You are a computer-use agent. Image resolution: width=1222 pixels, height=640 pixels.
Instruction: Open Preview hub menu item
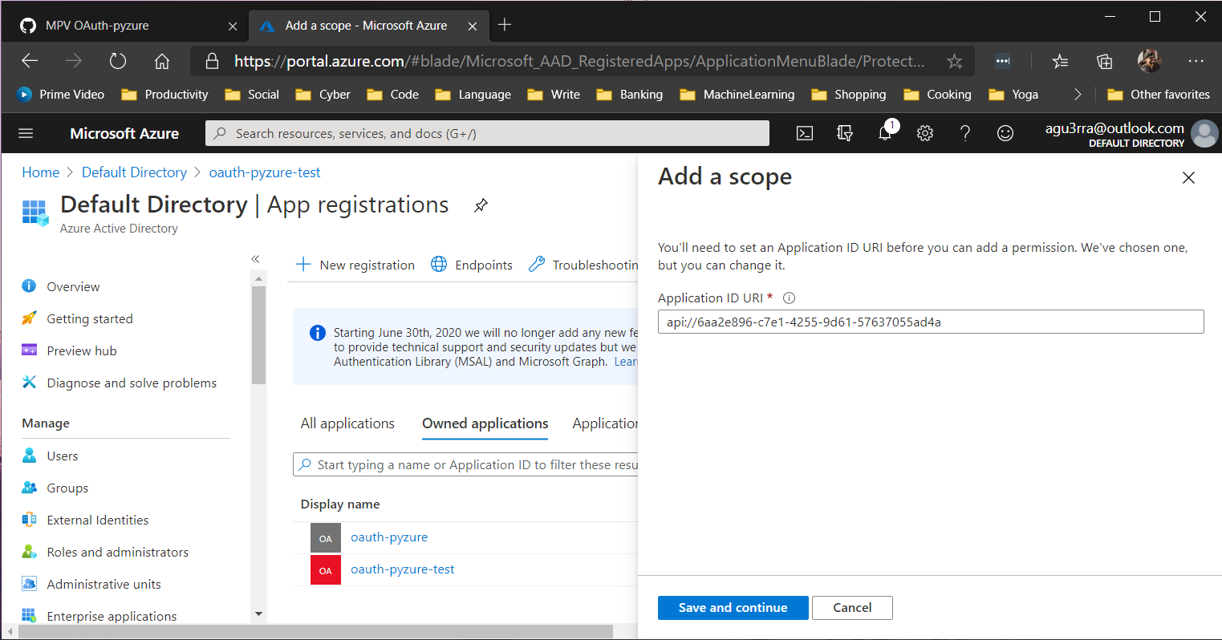tap(82, 350)
